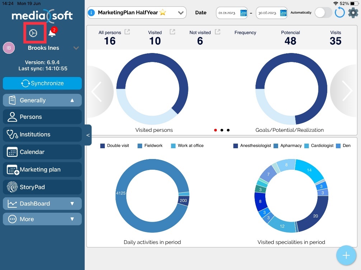Open the sidebar settings gear icon

point(33,33)
